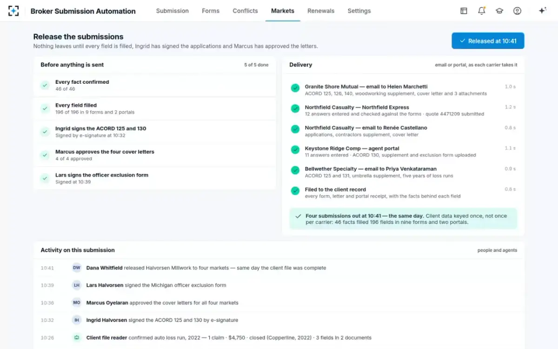Click 0.9 s duration for Bellwether Specialty
The height and width of the screenshot is (349, 558).
[510, 168]
